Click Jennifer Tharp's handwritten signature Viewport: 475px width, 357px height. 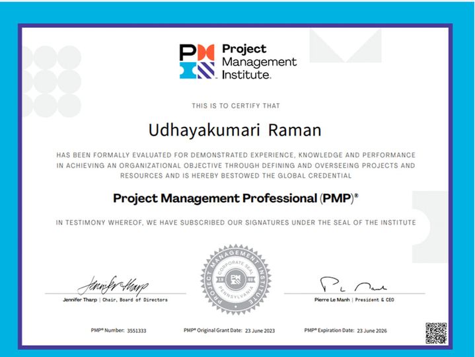113,286
